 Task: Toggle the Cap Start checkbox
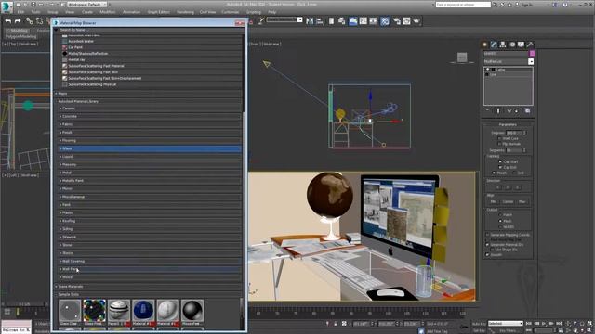(x=500, y=161)
